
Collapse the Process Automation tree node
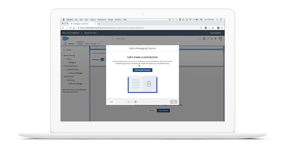coord(63,66)
